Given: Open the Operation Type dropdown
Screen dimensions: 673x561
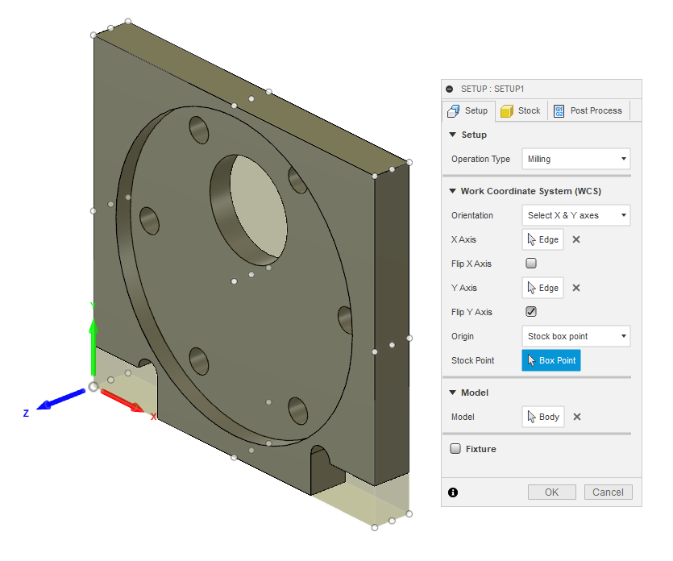Looking at the screenshot, I should 575,159.
